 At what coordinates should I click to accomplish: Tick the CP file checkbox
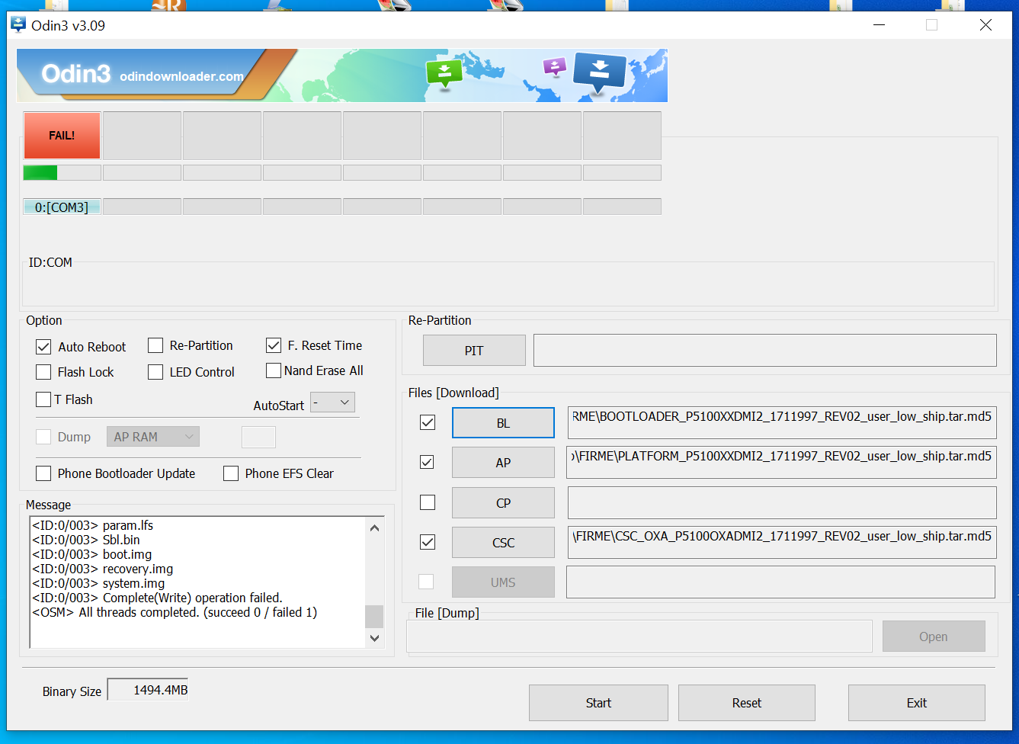click(428, 502)
